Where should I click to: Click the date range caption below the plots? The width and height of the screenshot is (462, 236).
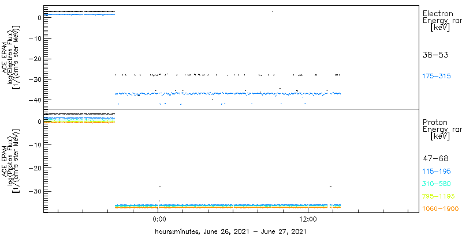pyautogui.click(x=230, y=231)
